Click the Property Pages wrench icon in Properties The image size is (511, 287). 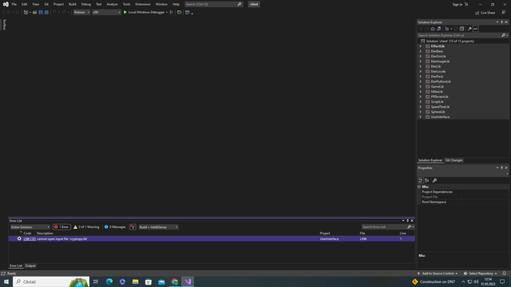click(434, 180)
